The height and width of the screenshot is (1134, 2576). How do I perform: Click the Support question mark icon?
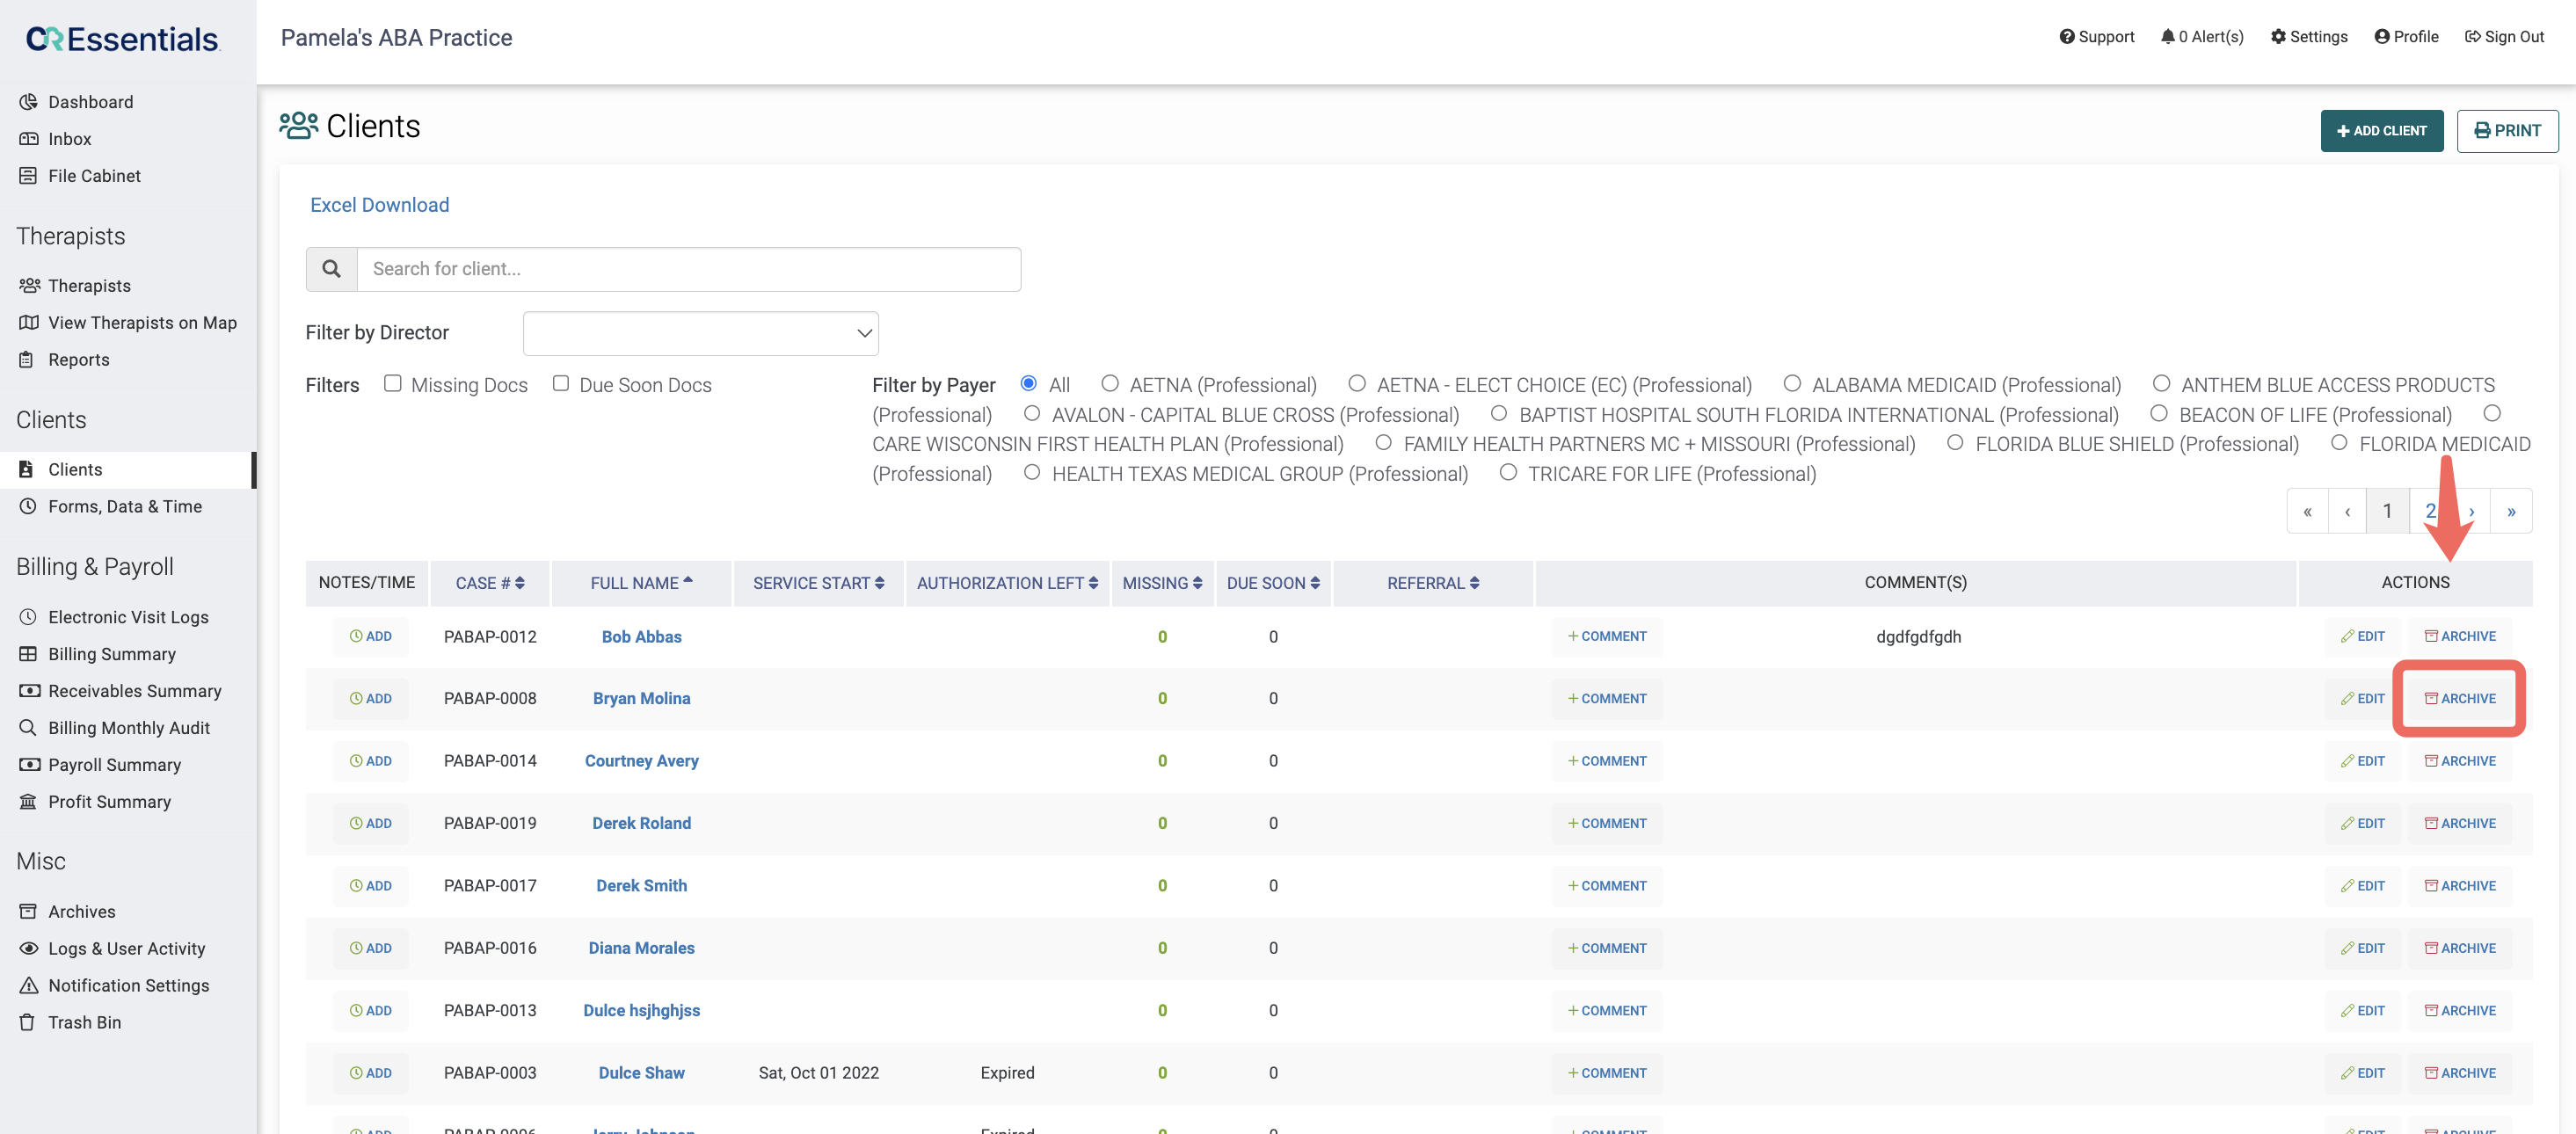[x=2066, y=37]
